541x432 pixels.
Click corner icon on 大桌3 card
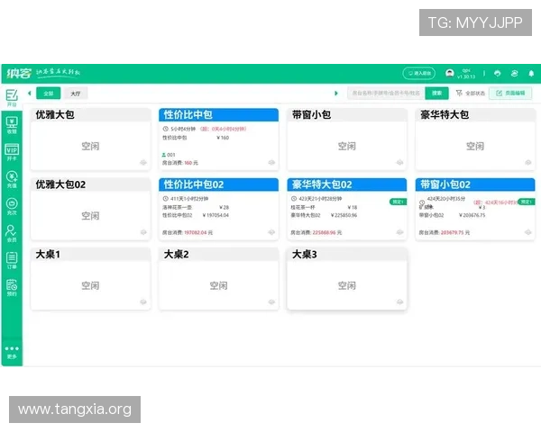click(399, 302)
